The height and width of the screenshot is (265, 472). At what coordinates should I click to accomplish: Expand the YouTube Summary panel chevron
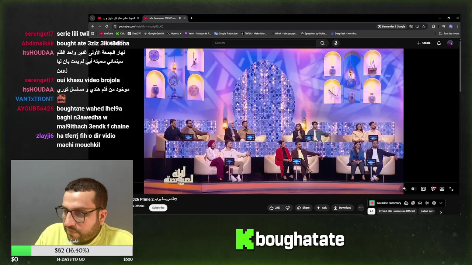click(x=441, y=203)
